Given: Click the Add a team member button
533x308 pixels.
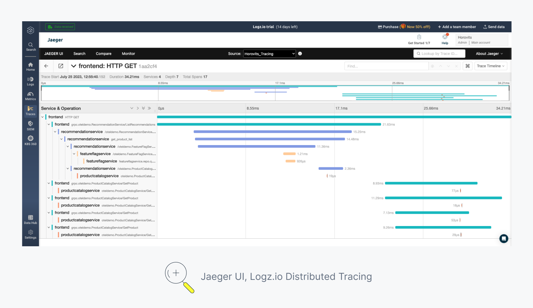Looking at the screenshot, I should [457, 26].
